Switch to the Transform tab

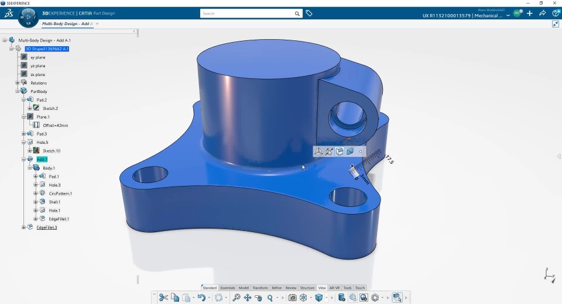260,288
